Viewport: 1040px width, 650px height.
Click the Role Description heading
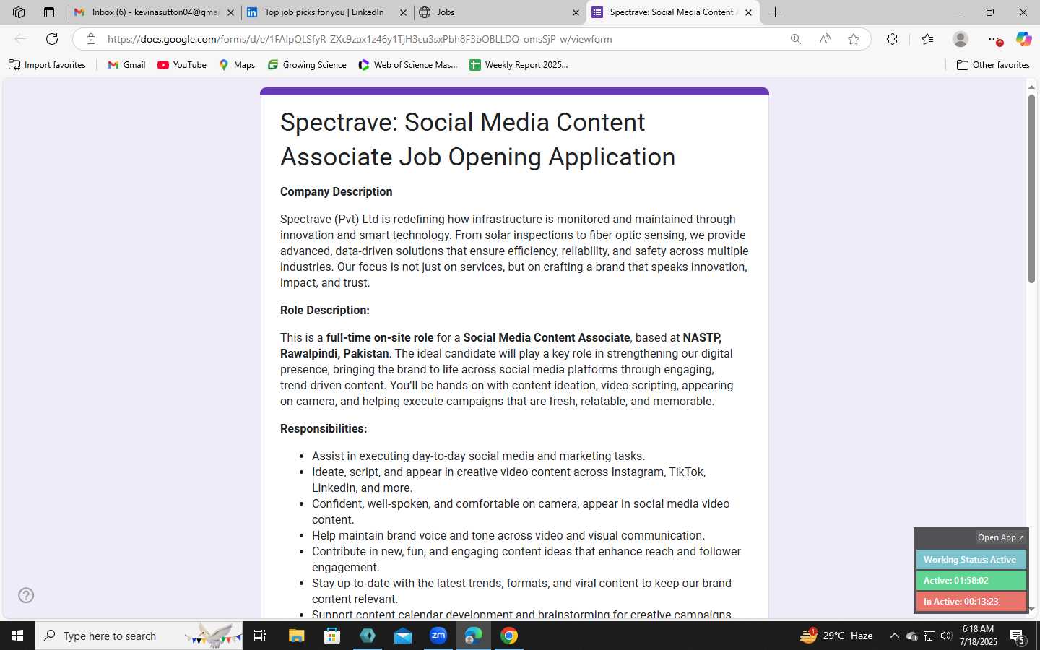[325, 310]
